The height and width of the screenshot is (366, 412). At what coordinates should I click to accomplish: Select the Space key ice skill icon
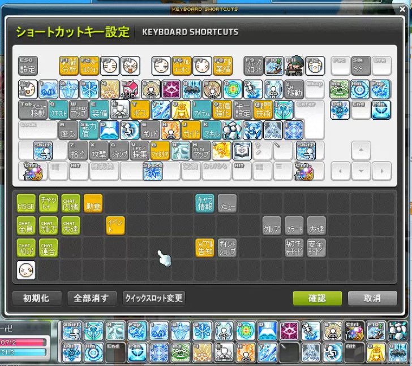point(153,171)
